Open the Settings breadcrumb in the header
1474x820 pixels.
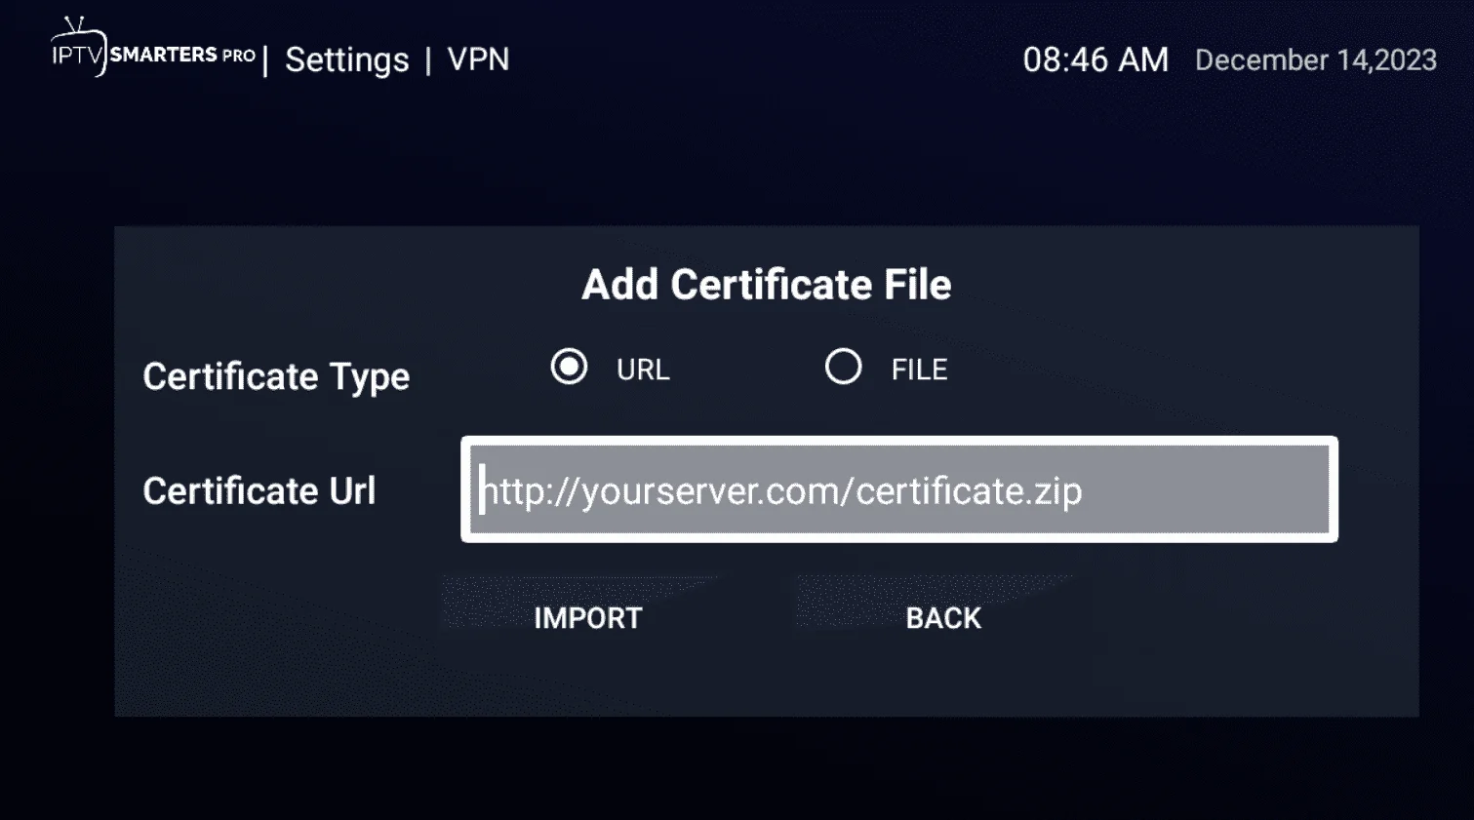click(347, 60)
